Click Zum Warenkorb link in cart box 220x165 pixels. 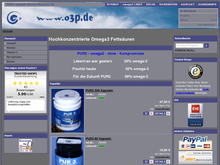click(207, 25)
